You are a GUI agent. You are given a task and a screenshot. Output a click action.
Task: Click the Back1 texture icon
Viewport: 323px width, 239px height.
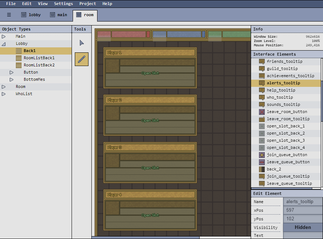(19, 51)
